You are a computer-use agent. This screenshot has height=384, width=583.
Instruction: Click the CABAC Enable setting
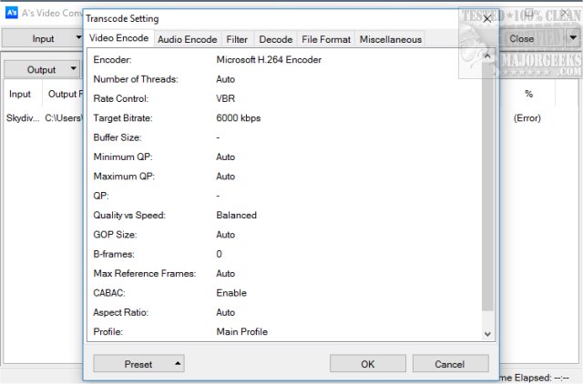[231, 293]
